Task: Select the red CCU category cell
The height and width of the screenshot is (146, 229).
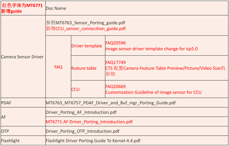Action: tap(75, 89)
